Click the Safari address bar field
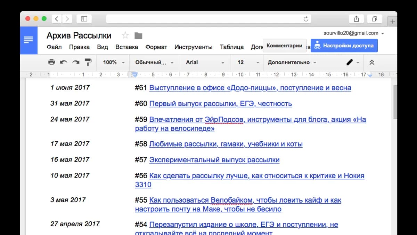 208,19
